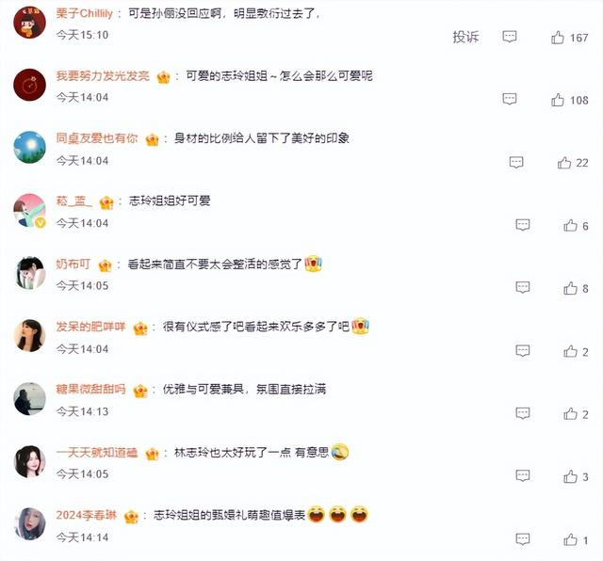
Task: Open 我要努力发光发亮 username link
Action: [x=103, y=75]
